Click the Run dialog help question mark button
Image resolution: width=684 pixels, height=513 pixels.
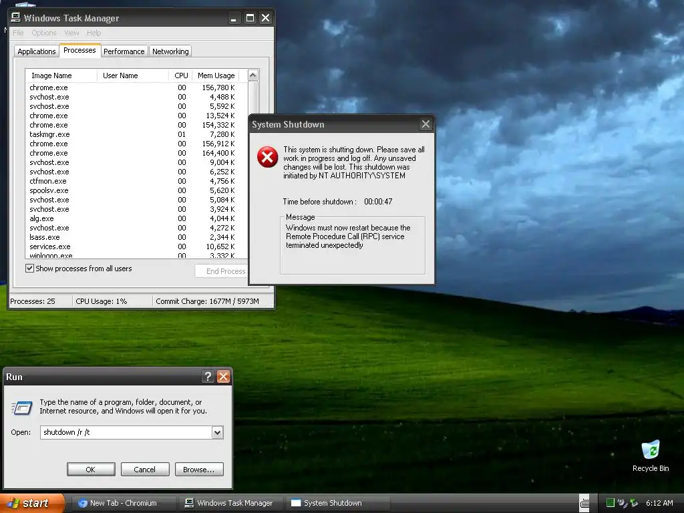click(208, 377)
